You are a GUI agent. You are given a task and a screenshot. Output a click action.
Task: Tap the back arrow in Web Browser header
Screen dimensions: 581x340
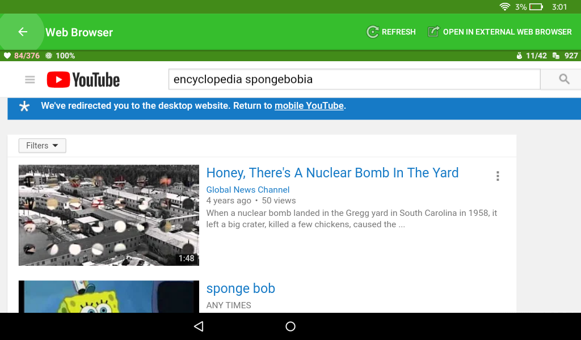pos(23,32)
